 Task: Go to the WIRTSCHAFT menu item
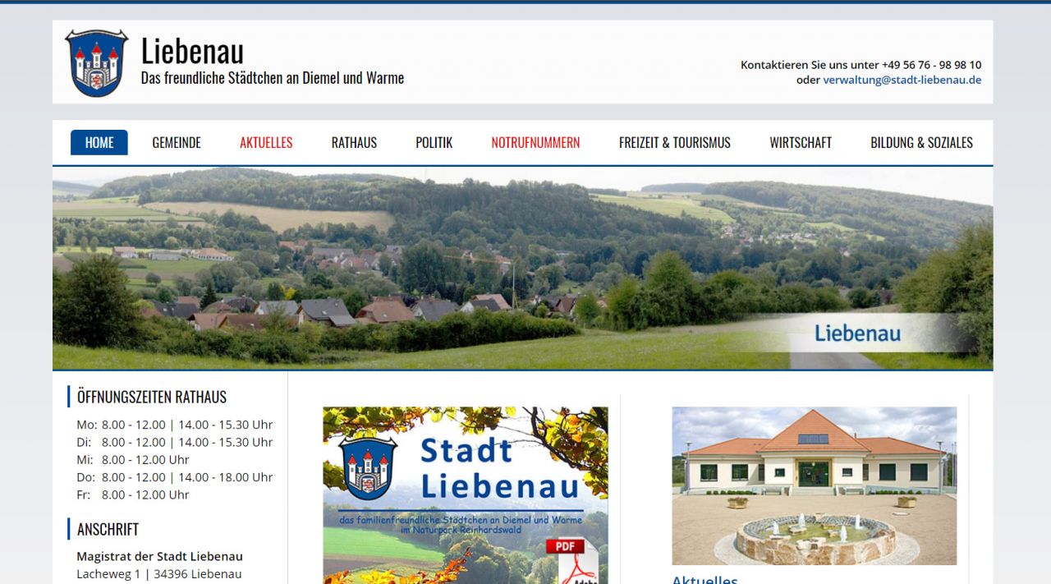click(801, 142)
